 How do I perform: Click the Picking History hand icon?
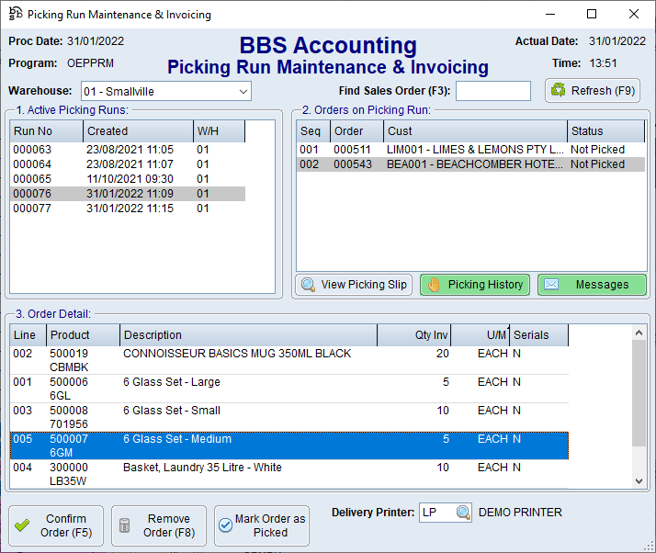click(x=435, y=285)
